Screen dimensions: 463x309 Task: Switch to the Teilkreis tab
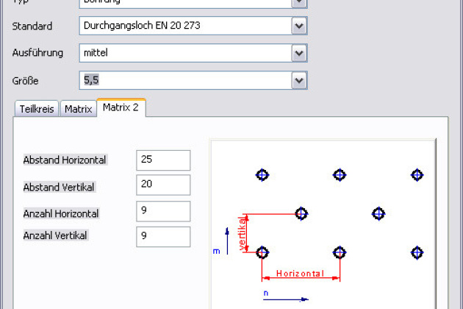(x=37, y=109)
